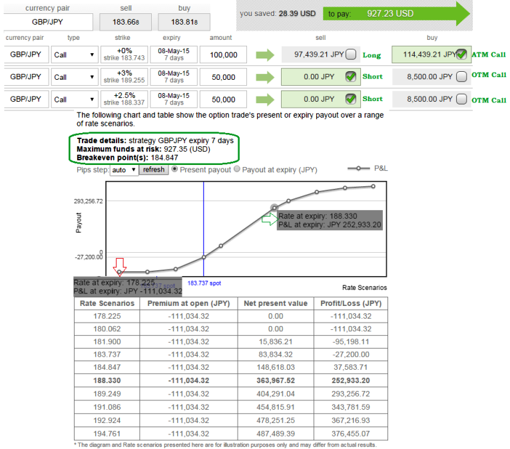
Task: Click the top GBP/JPY currency pair field
Action: [48, 22]
